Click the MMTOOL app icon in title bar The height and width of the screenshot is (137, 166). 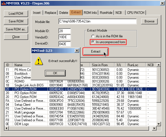click(x=3, y=3)
